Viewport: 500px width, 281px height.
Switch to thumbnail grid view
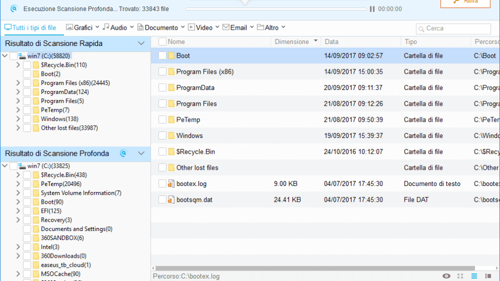(460, 276)
